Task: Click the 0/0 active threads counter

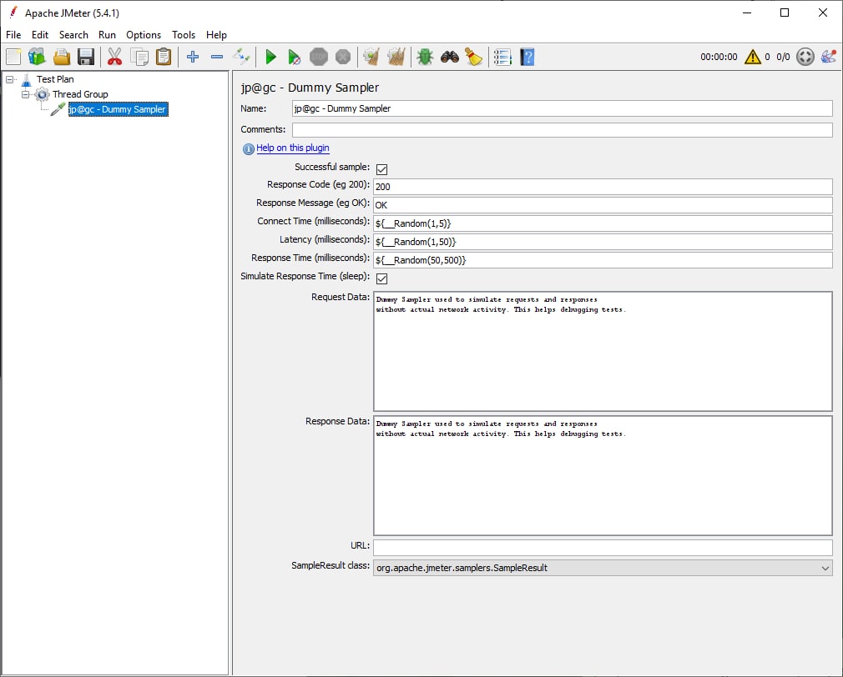Action: coord(784,57)
